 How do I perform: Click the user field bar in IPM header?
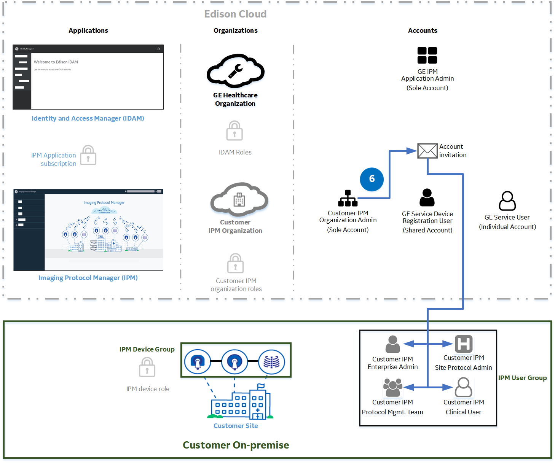141,191
